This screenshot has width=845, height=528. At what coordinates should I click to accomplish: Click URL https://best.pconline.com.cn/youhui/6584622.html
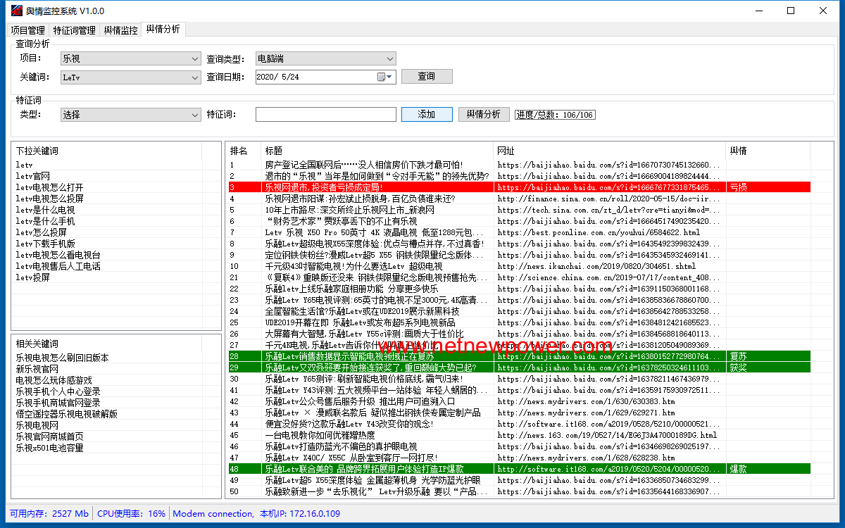tap(599, 232)
